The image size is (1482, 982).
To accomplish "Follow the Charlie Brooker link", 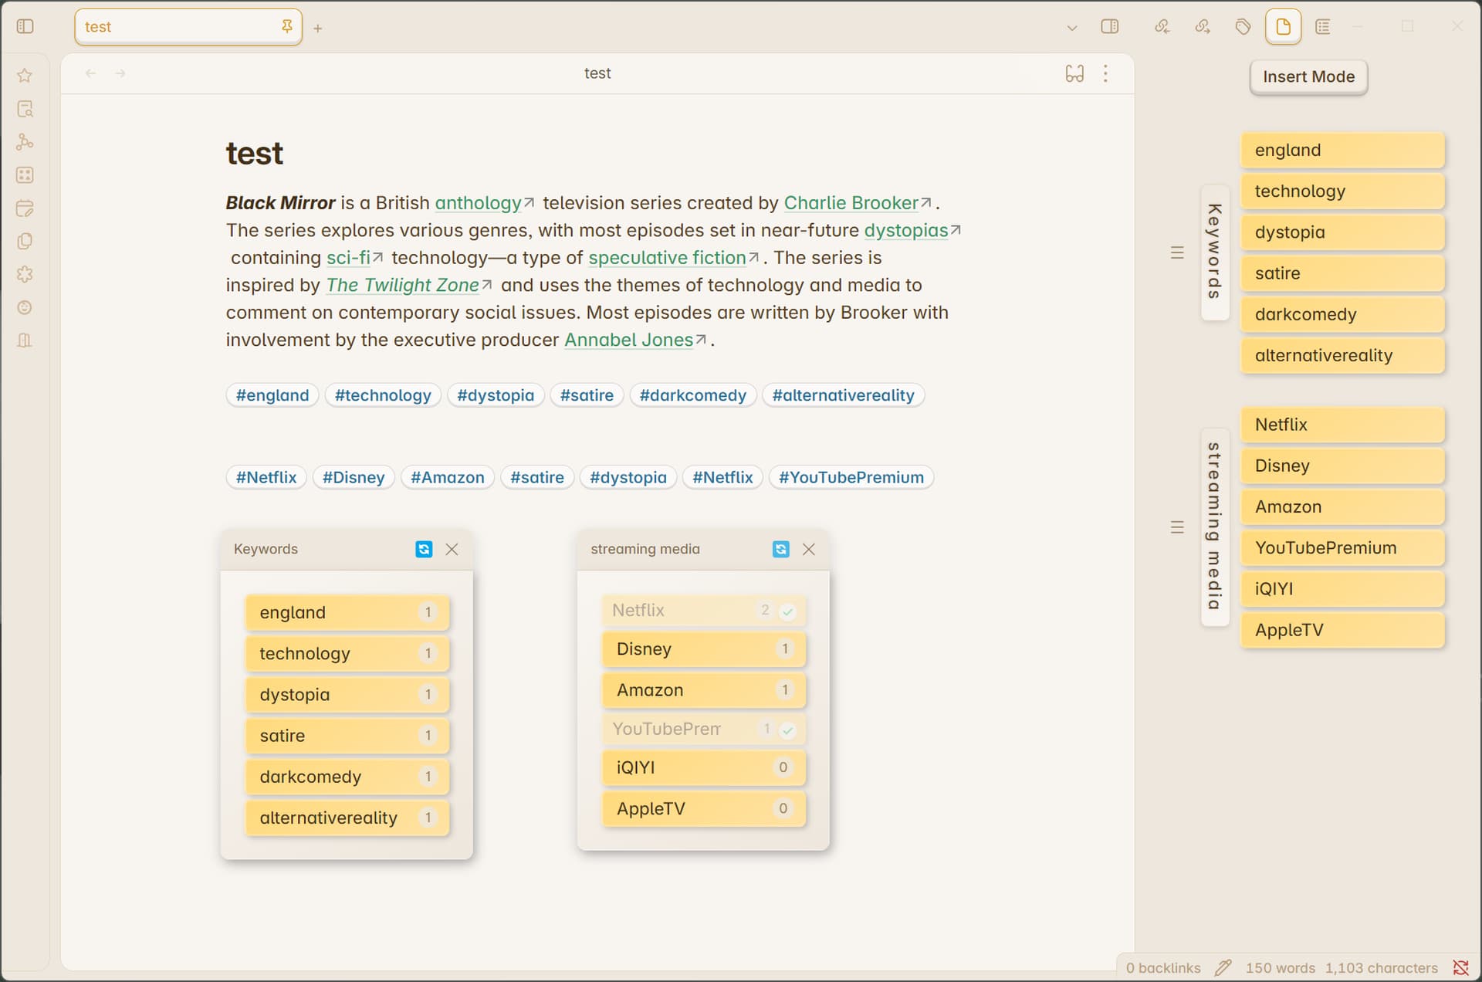I will [850, 202].
